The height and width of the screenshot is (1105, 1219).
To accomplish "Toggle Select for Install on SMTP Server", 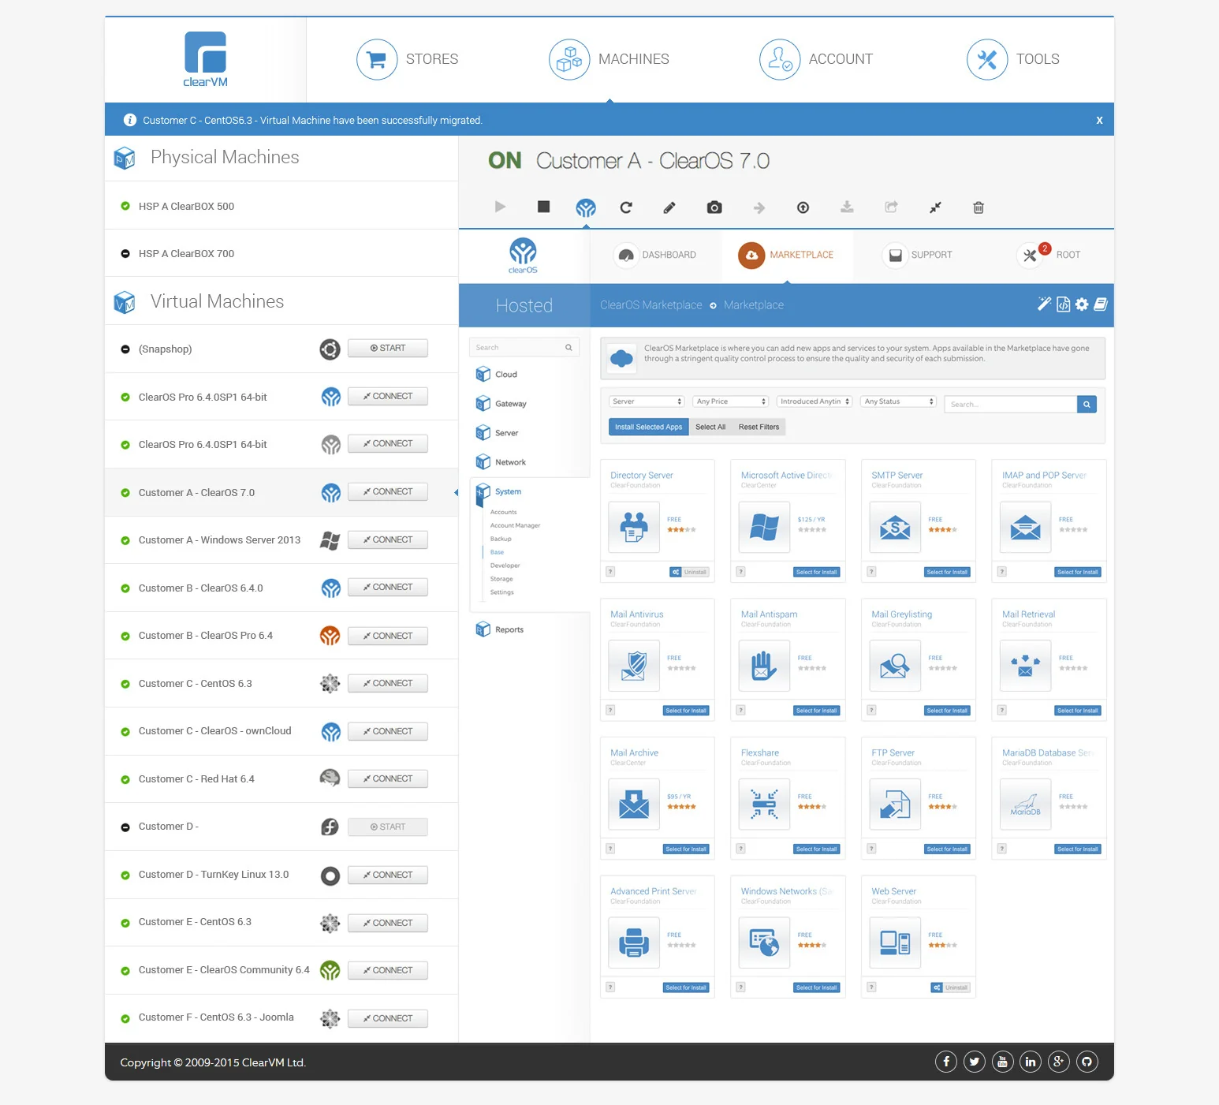I will [946, 572].
